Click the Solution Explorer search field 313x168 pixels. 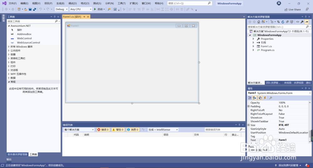[276, 27]
